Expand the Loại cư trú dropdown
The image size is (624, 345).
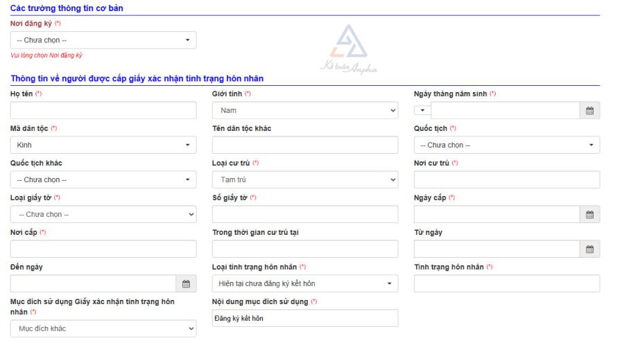click(305, 180)
